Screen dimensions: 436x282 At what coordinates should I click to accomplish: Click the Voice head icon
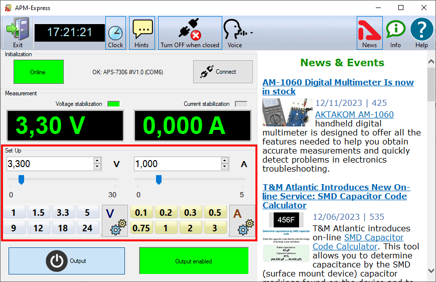click(235, 30)
